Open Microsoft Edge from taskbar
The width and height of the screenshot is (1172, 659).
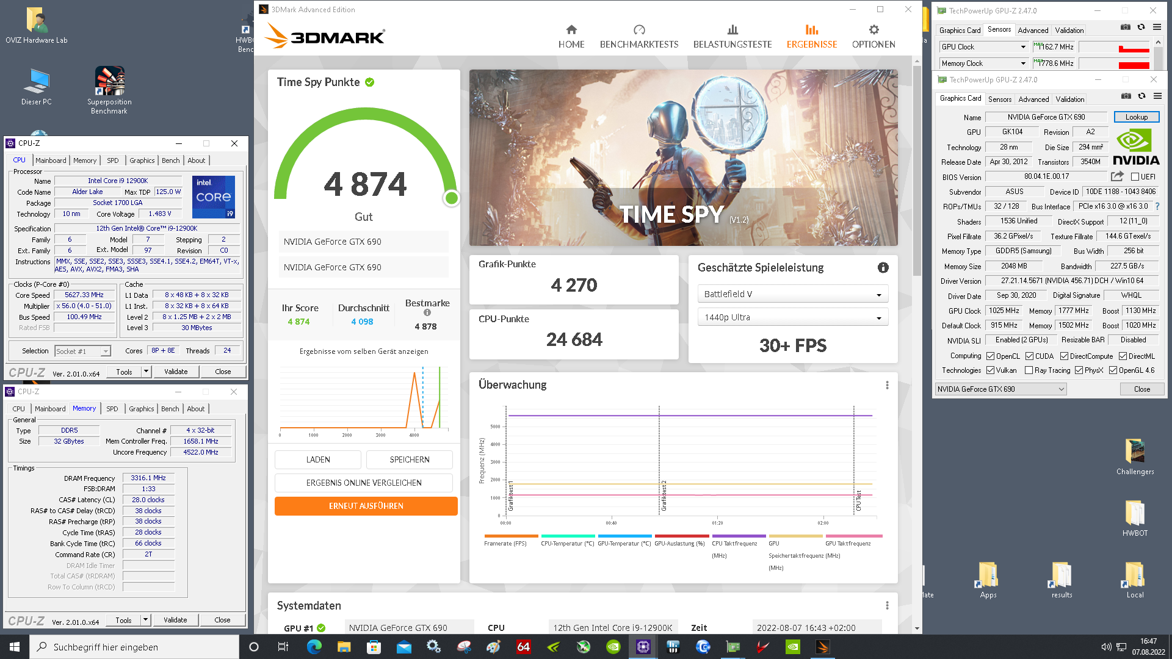(314, 647)
